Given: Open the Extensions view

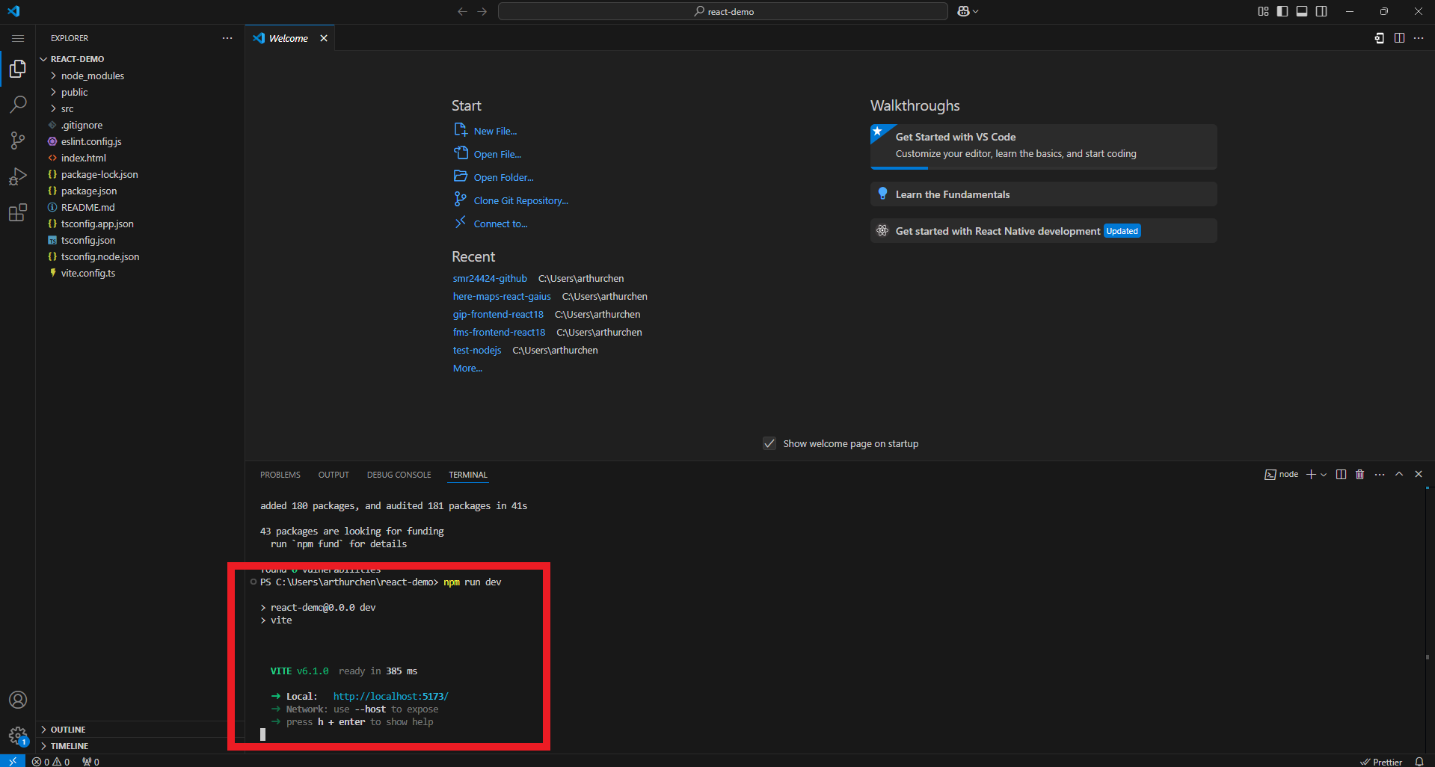Looking at the screenshot, I should (18, 212).
